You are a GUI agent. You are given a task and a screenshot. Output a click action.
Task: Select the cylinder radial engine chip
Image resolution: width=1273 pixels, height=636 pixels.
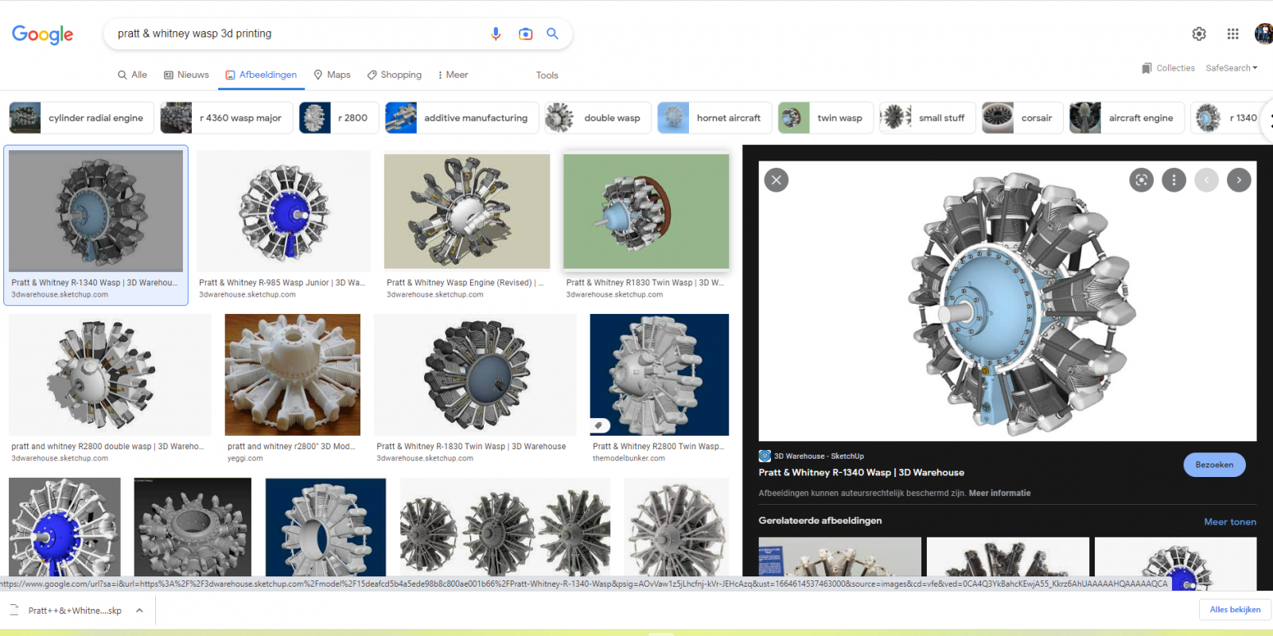click(81, 118)
